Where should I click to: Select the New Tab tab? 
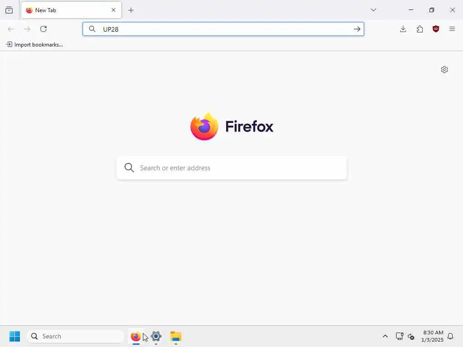71,10
